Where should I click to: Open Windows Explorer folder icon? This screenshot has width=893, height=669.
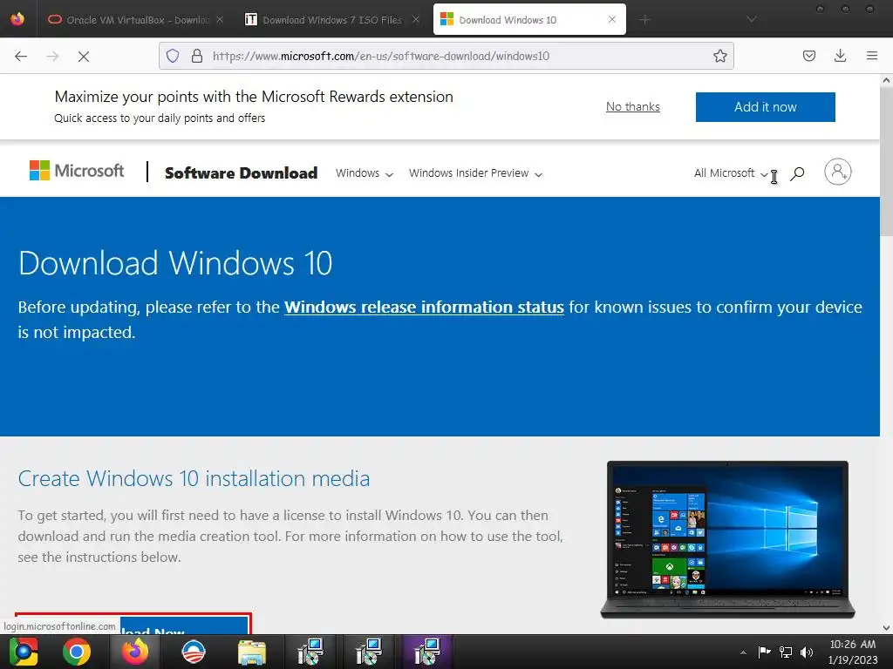click(252, 652)
